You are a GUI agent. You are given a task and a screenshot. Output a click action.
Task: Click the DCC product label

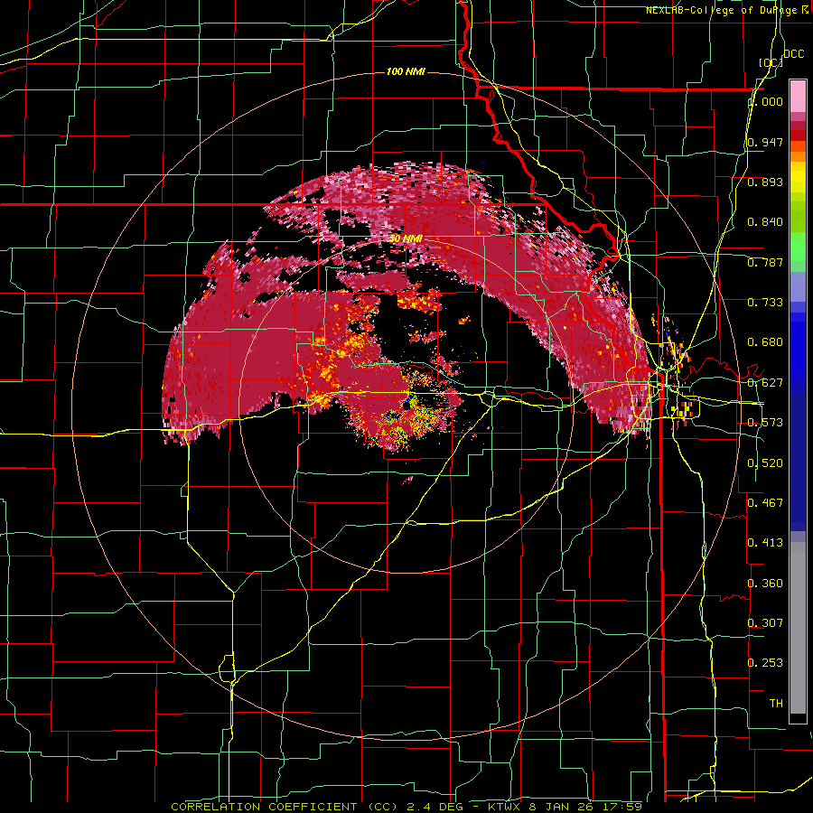coord(793,54)
